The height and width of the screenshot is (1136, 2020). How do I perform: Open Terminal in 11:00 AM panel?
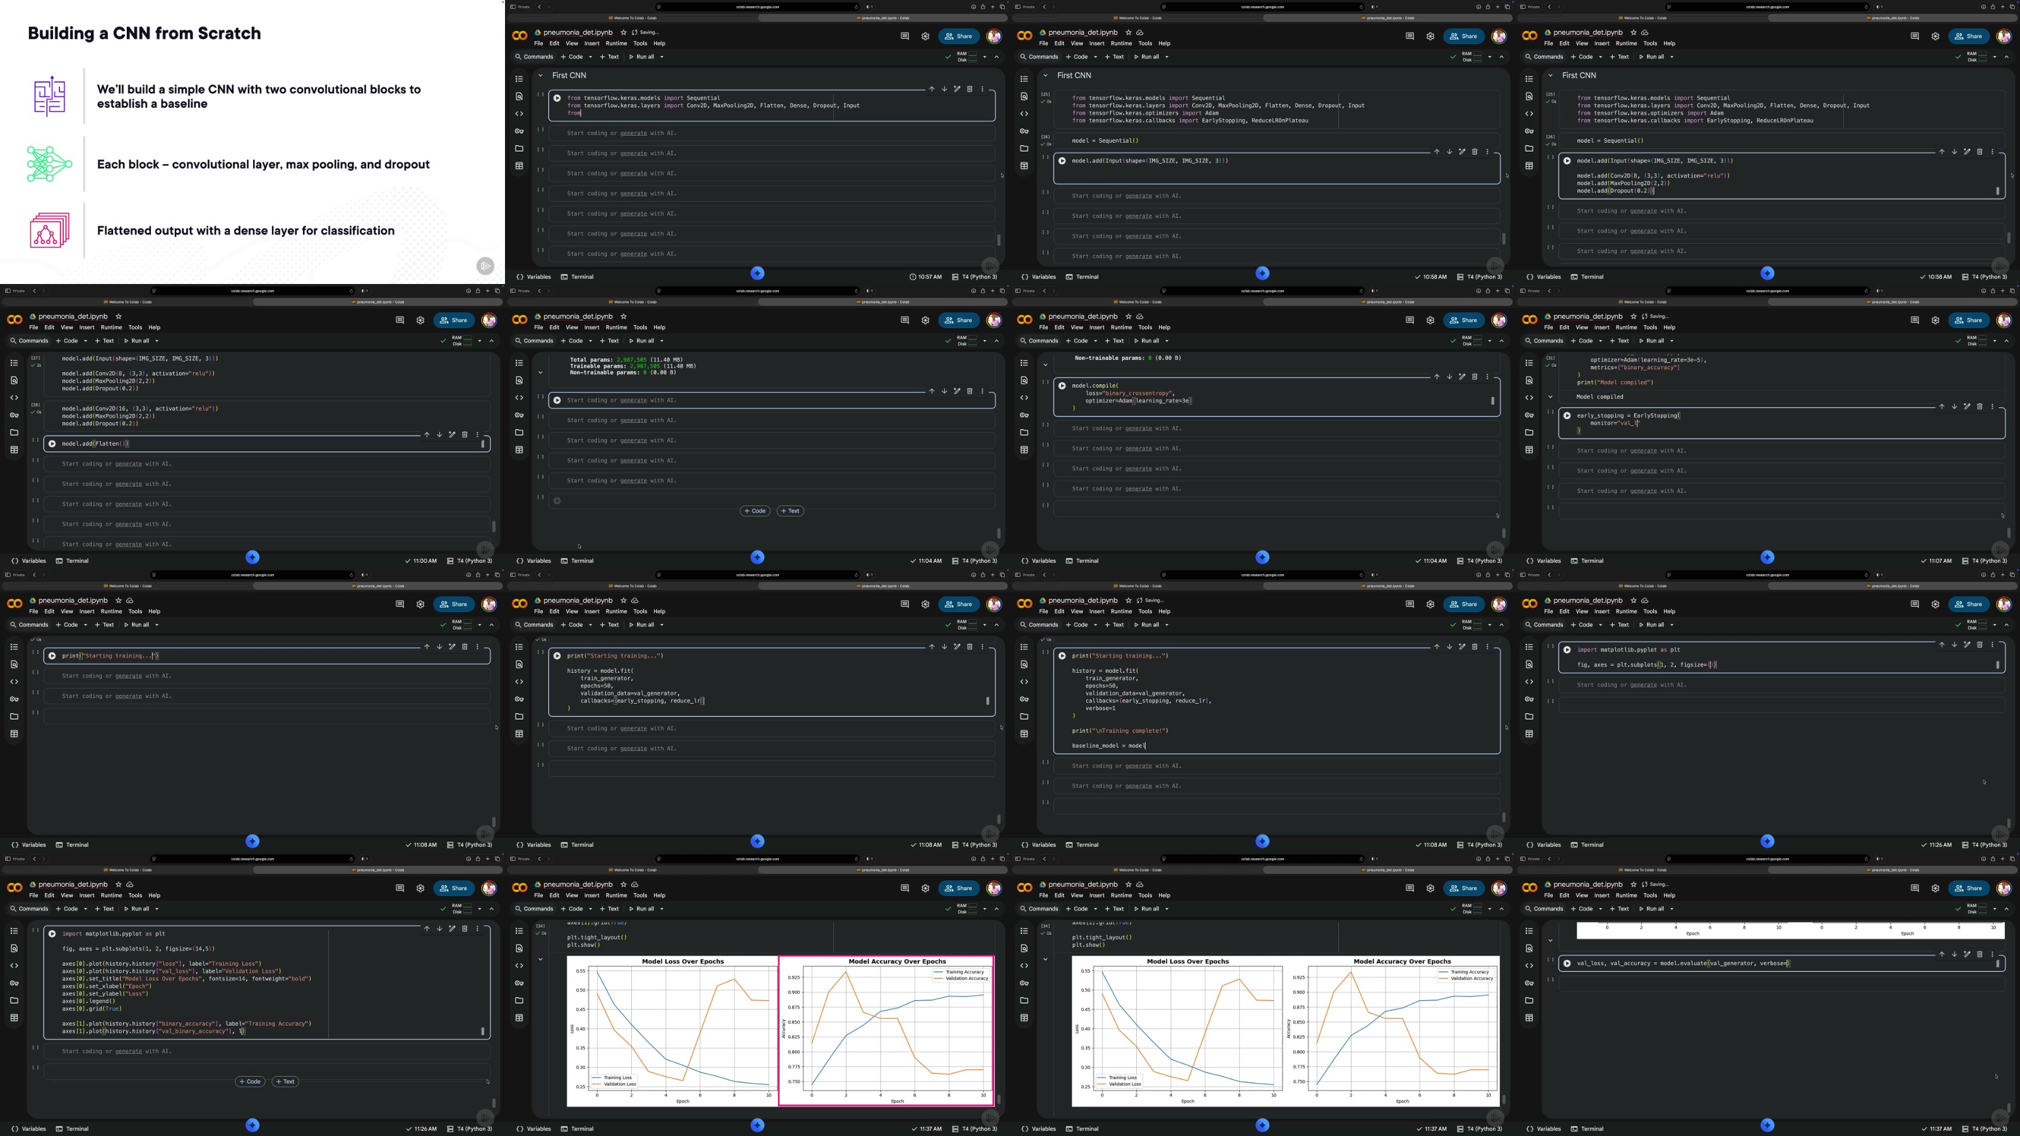(x=72, y=560)
